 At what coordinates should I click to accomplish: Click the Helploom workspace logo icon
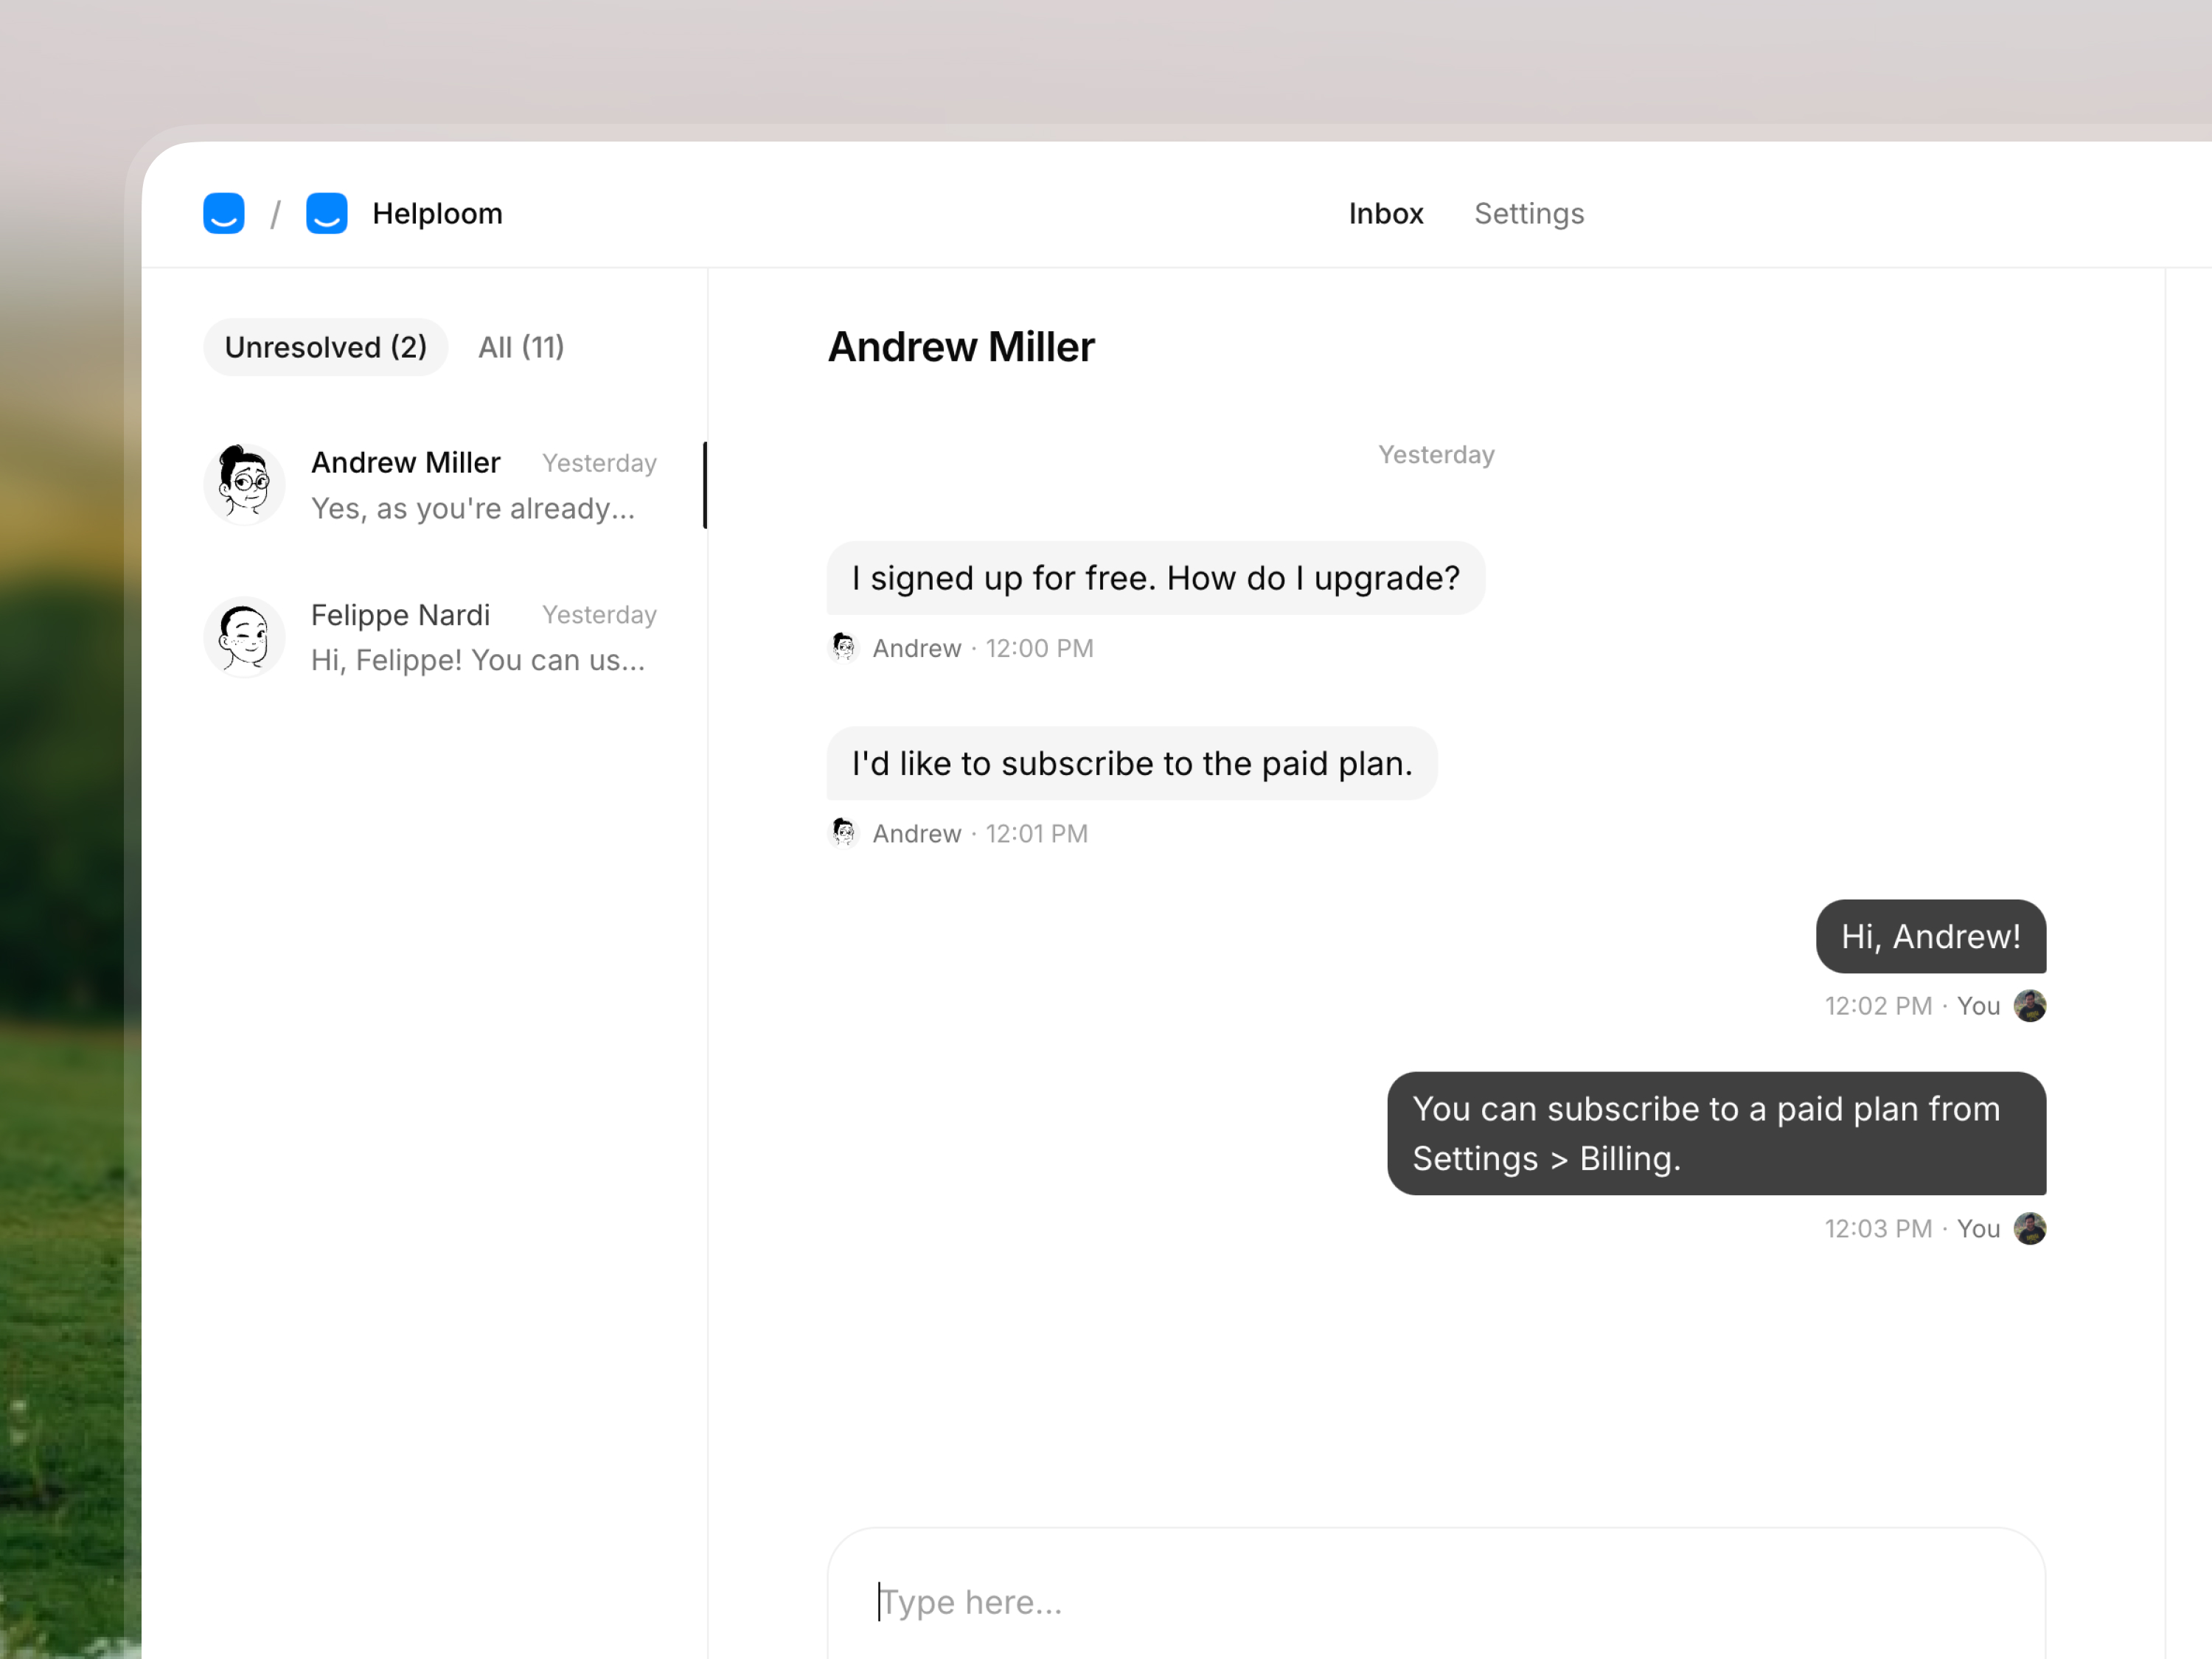[327, 213]
